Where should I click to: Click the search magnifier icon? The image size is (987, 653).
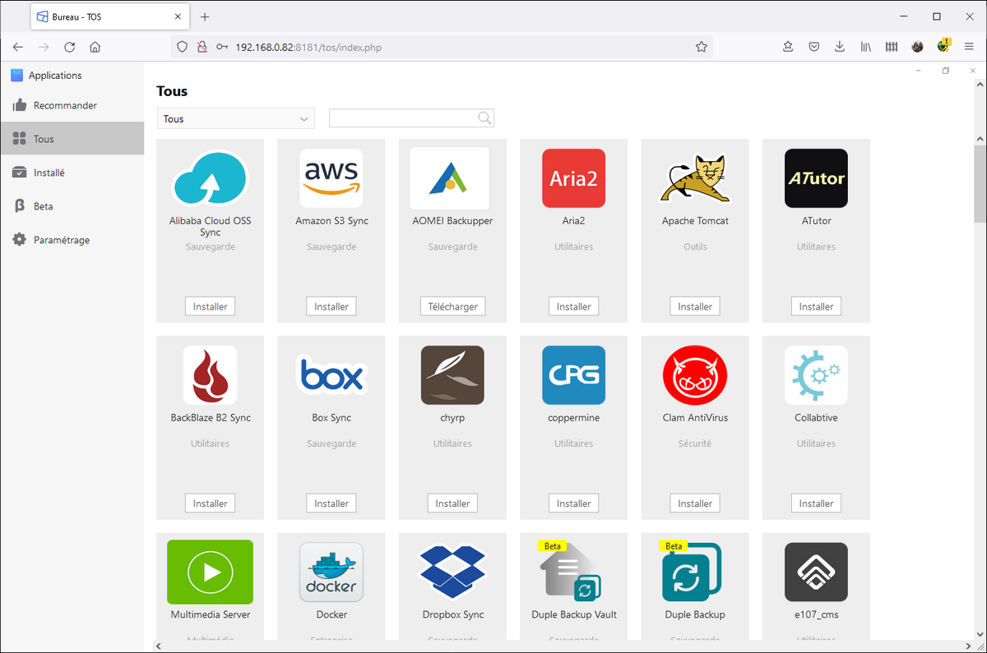485,118
